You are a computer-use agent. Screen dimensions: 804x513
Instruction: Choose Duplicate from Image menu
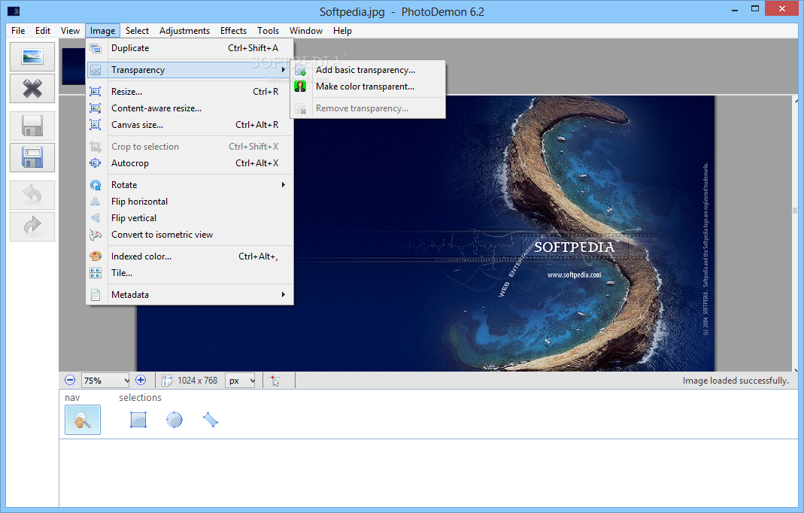click(x=190, y=48)
